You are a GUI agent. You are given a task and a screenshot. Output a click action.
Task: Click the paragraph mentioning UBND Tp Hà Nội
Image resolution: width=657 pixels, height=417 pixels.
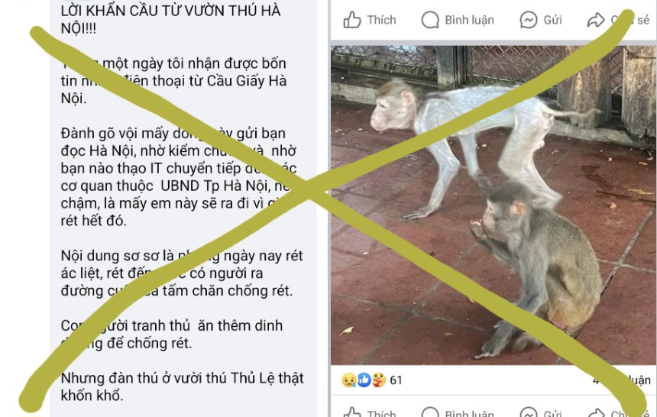click(x=179, y=177)
